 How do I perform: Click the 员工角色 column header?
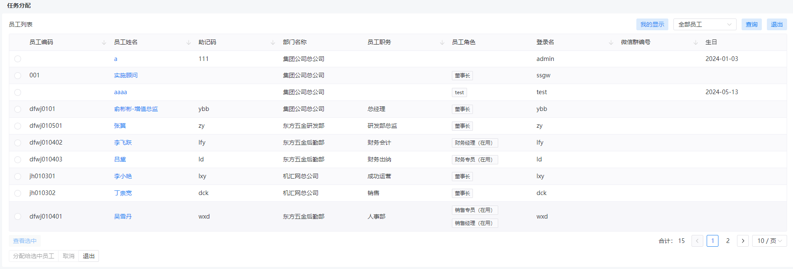point(464,42)
